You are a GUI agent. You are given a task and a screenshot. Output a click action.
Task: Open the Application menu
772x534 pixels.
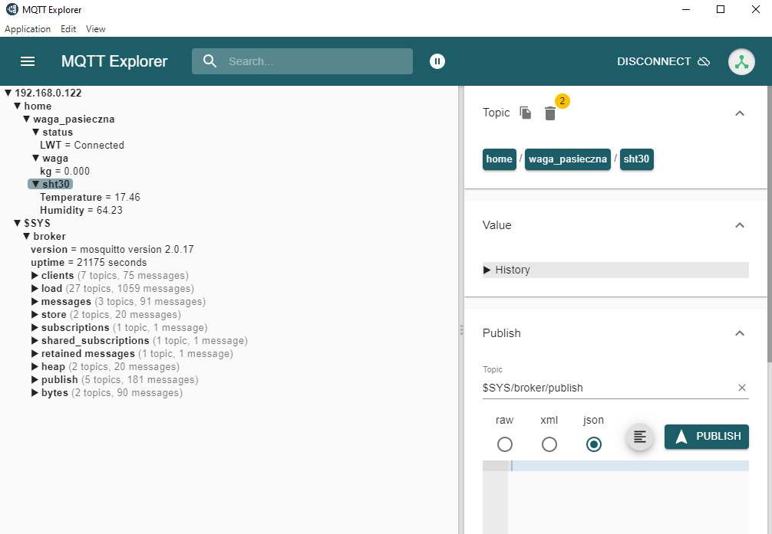28,29
